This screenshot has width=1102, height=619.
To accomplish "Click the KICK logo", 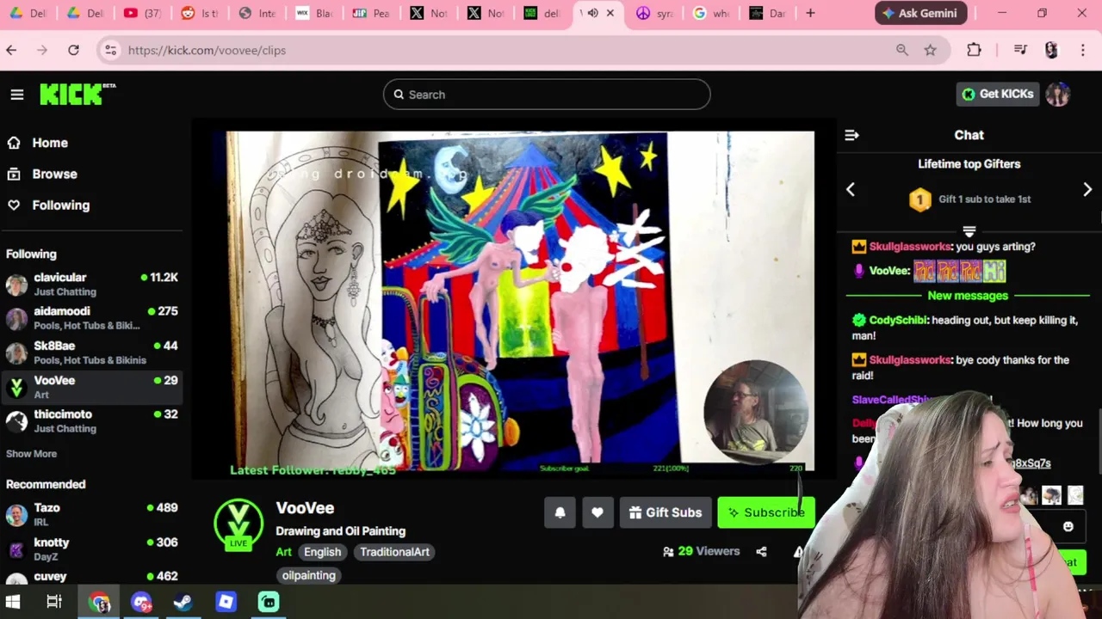I will coord(77,94).
